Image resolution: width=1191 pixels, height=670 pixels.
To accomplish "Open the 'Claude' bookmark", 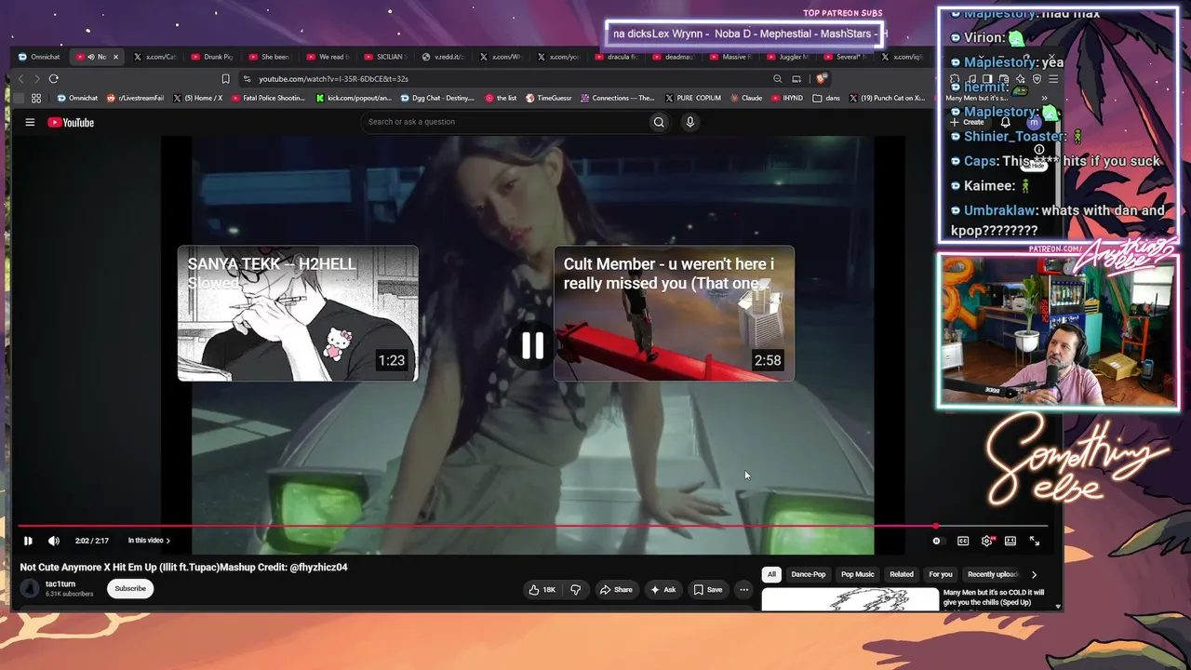I will coord(746,98).
